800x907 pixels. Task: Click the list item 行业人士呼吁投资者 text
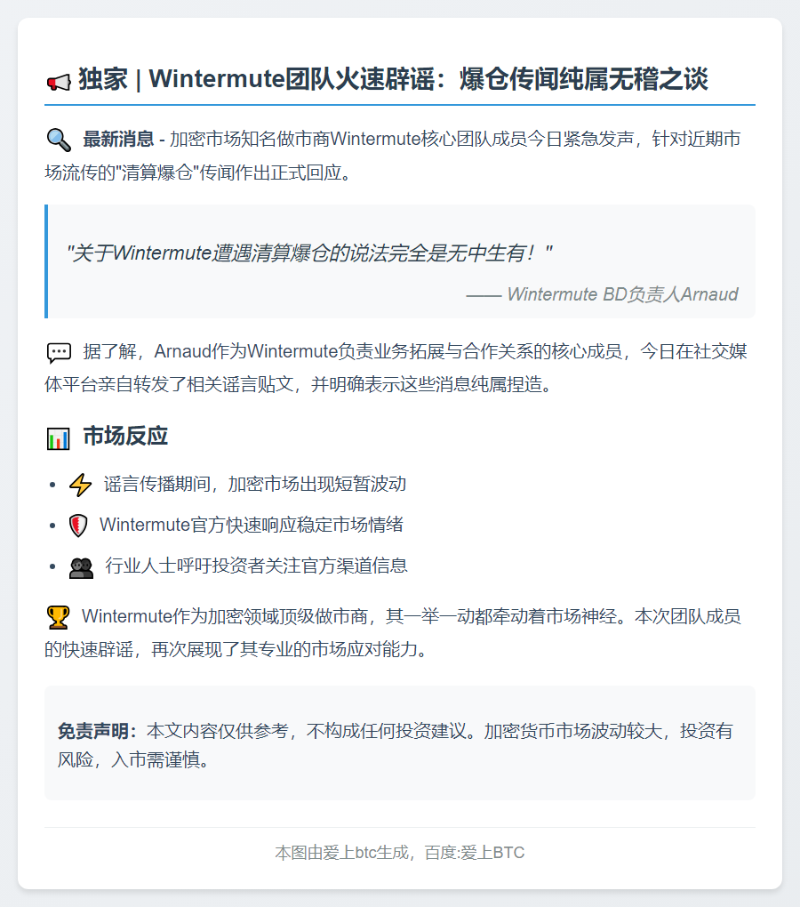(x=256, y=566)
